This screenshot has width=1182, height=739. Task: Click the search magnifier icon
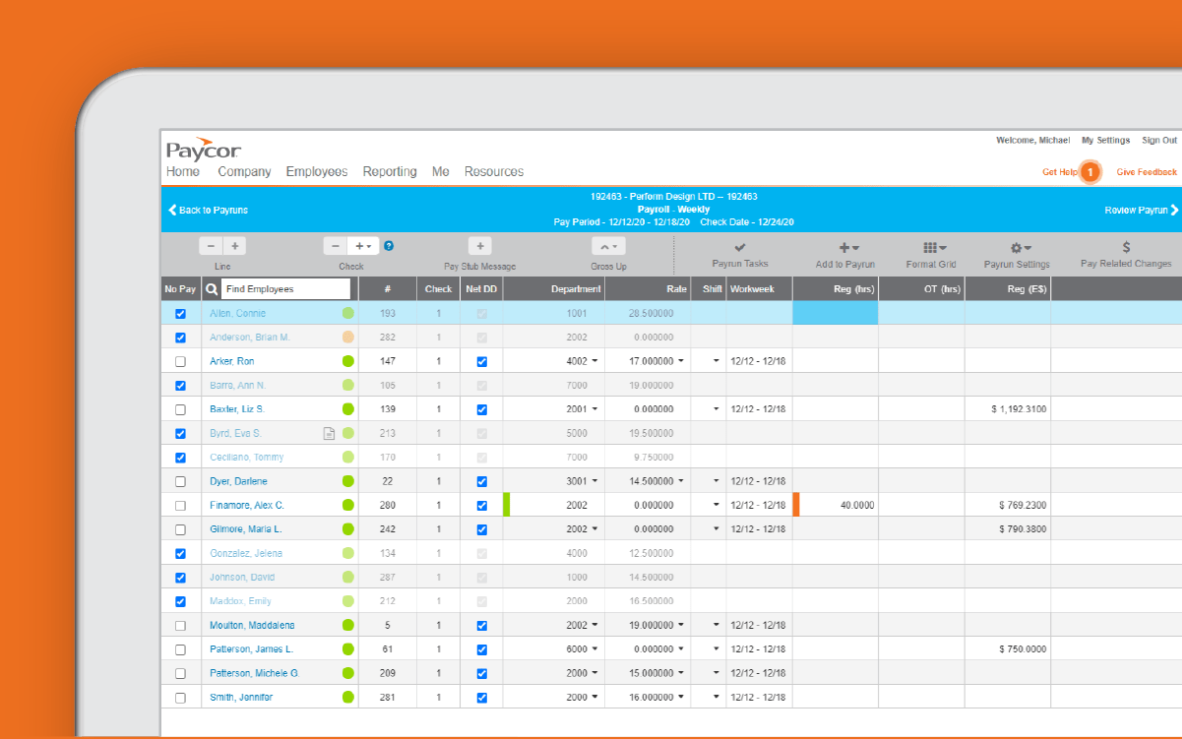pos(211,289)
